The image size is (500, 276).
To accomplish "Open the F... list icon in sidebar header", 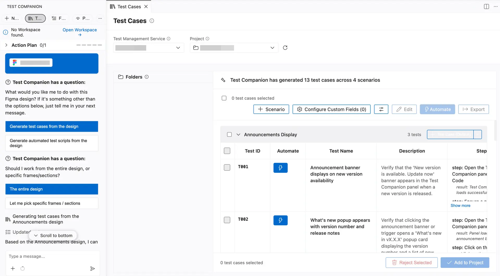I will coord(59,18).
